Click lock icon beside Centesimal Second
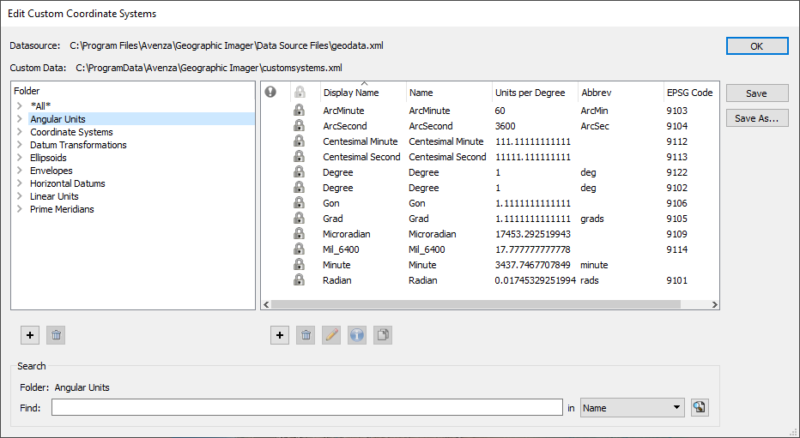 click(299, 156)
